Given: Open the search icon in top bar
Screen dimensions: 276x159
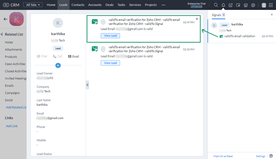Looking at the screenshot, I should click(x=216, y=5).
